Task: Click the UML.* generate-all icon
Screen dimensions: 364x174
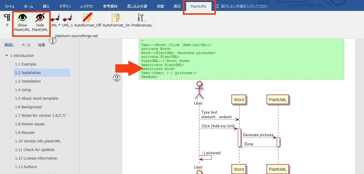Action: coord(55,18)
